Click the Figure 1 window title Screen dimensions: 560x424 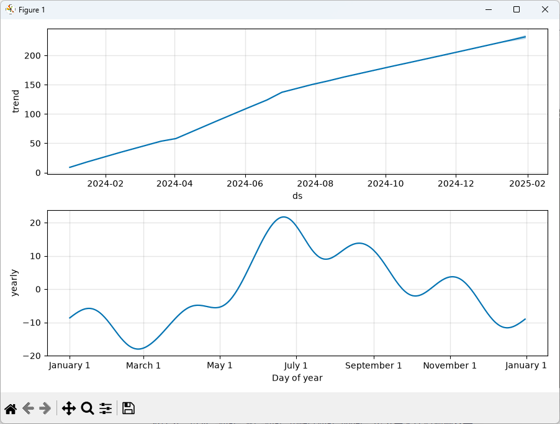click(x=32, y=10)
